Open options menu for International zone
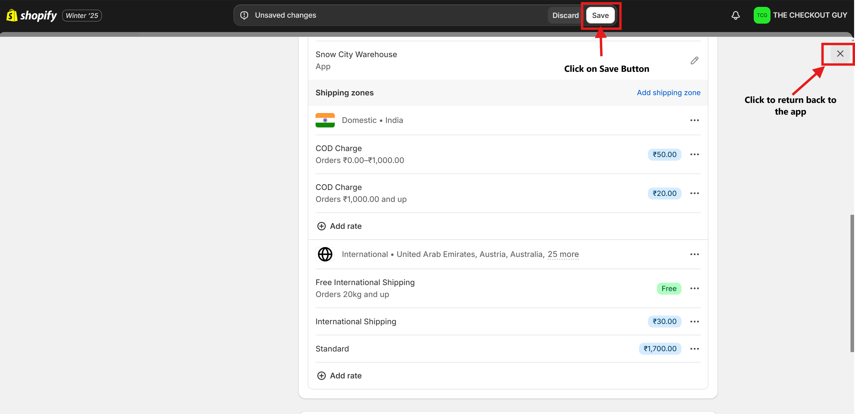Viewport: 855px width, 414px height. tap(694, 254)
